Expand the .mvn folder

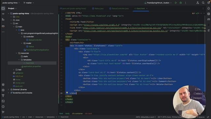(x=11, y=20)
